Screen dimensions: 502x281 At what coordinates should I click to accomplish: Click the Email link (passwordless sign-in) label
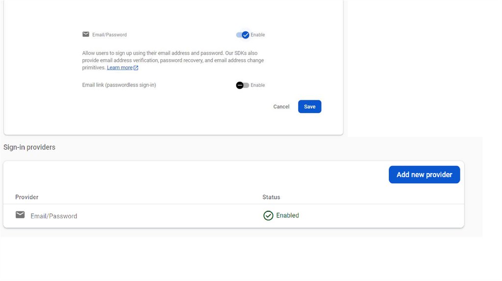tap(119, 85)
